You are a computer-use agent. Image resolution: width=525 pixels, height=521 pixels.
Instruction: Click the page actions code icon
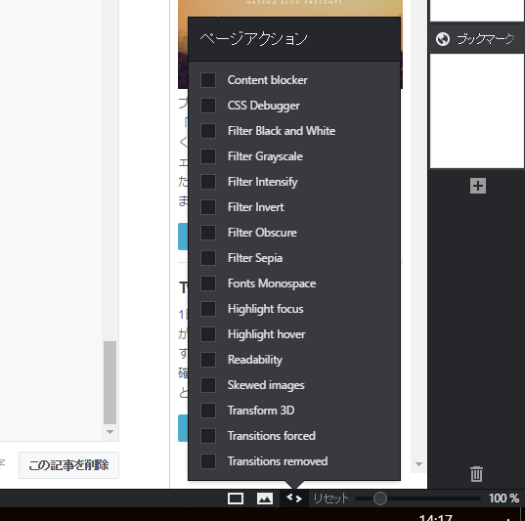[x=294, y=499]
